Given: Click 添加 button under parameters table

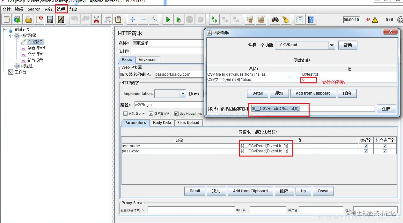Looking at the screenshot, I should [216, 191].
